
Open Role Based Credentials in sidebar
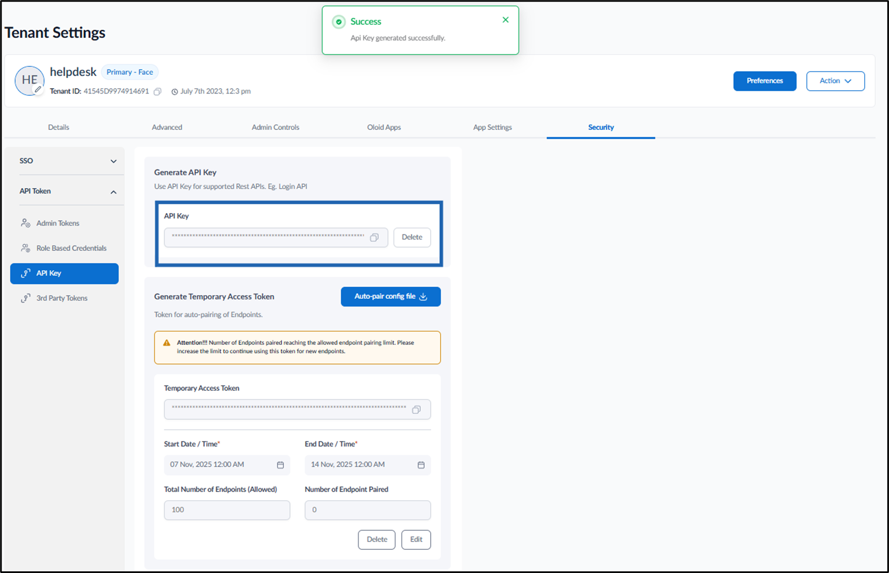64,248
